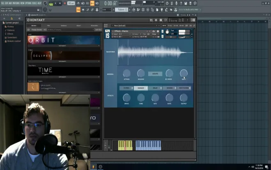
Task: Open the OPTIONS menu
Action: coord(28,3)
